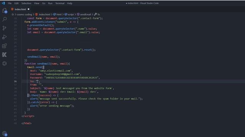Viewport: 245px width, 137px height.
Task: Open the View menu
Action: coord(37,3)
